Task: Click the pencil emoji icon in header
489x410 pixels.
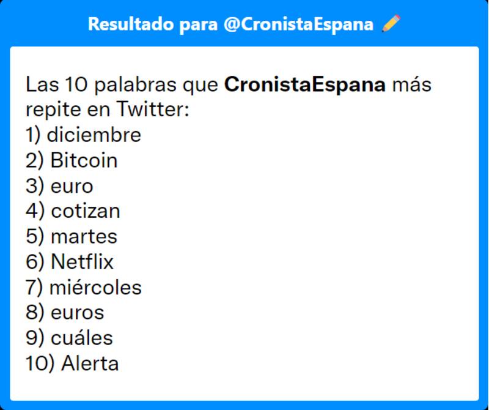Action: coord(391,24)
